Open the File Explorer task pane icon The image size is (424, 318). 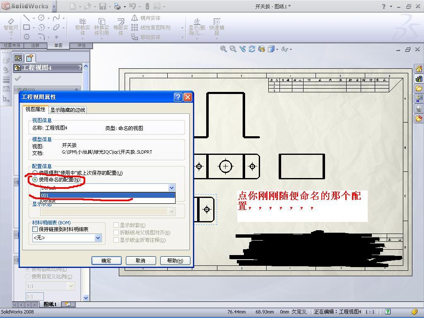pos(419,89)
